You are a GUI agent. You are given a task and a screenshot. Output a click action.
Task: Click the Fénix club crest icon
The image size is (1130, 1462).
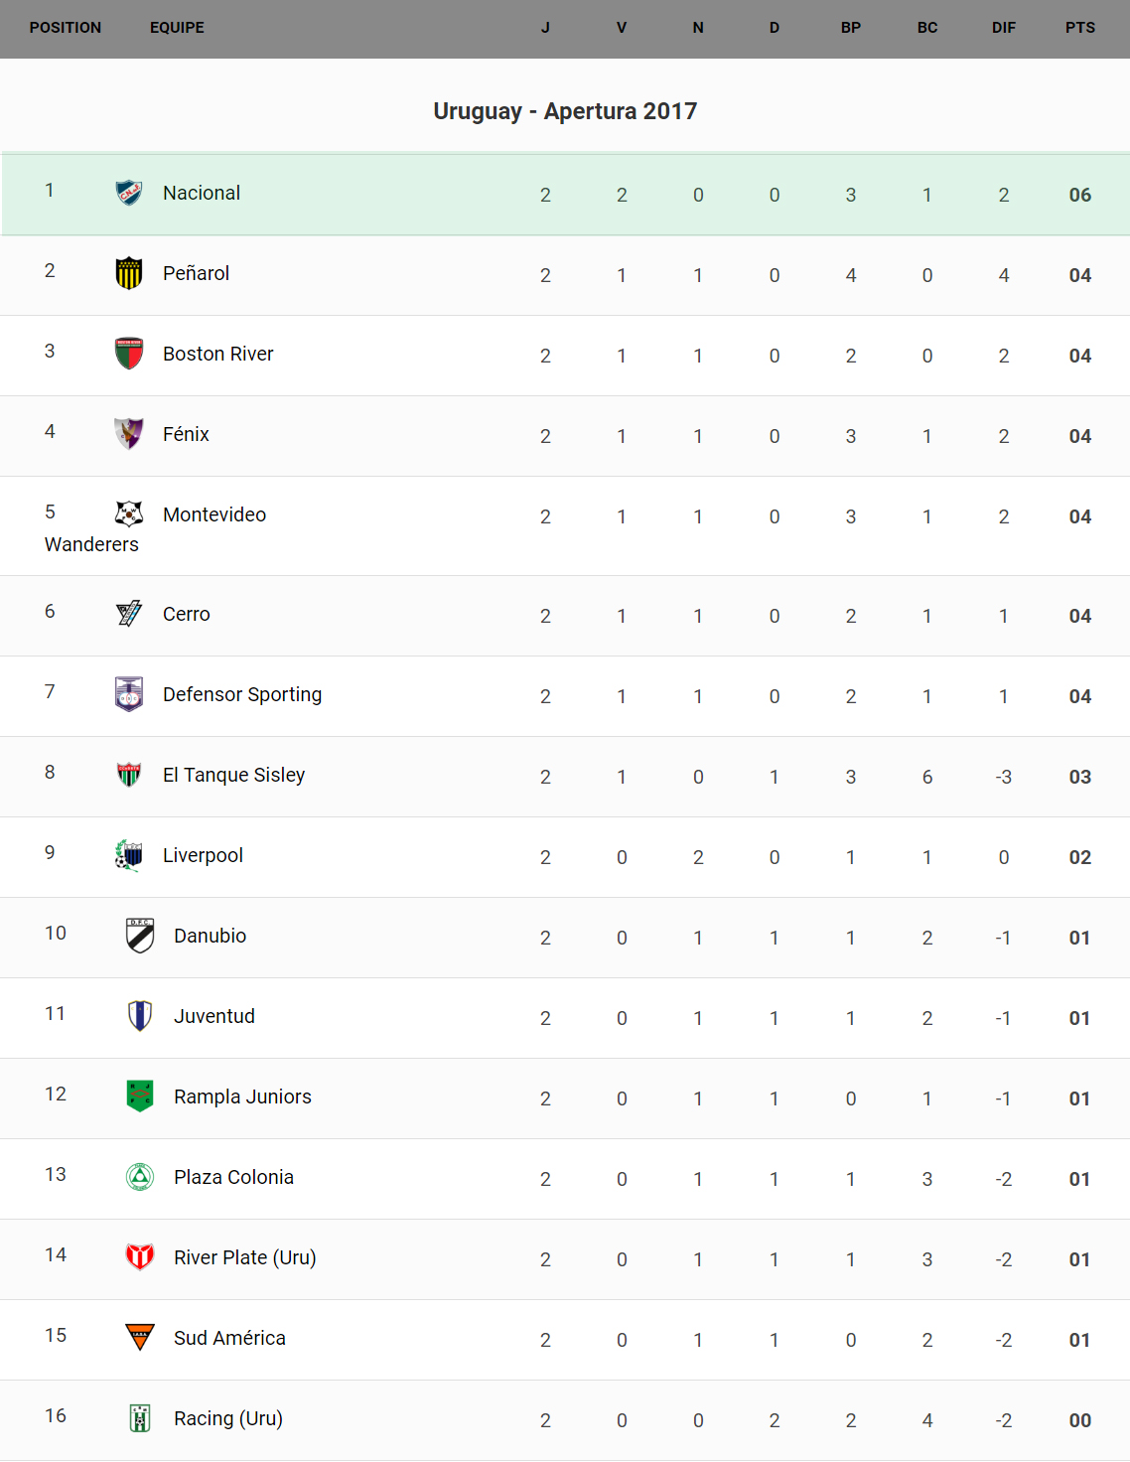pyautogui.click(x=129, y=434)
